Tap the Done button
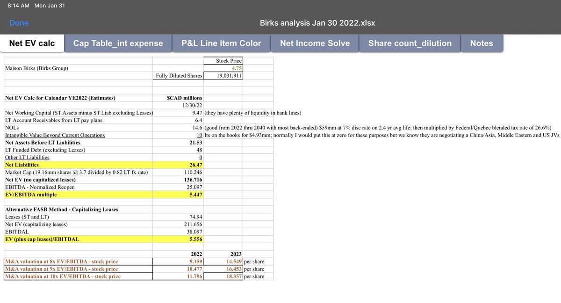 click(x=19, y=23)
